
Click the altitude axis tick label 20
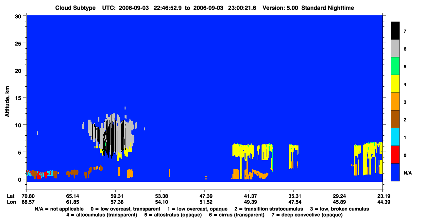click(19, 70)
